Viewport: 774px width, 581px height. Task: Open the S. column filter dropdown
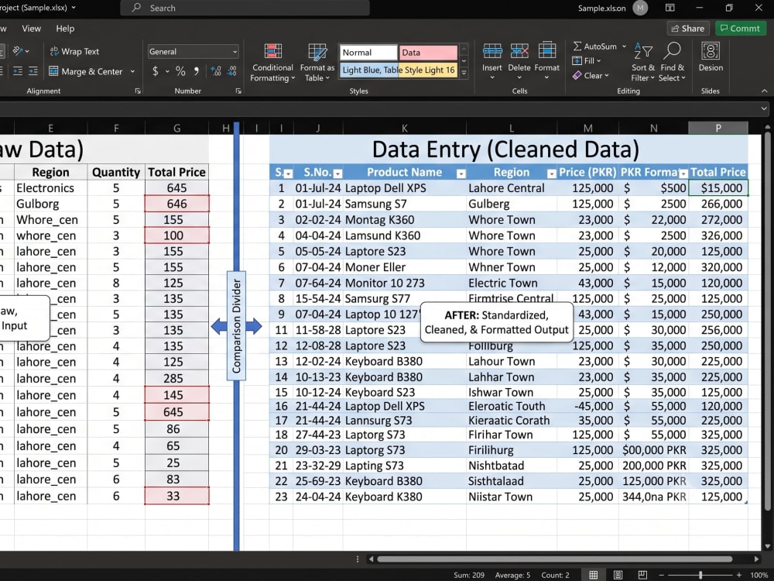[x=288, y=174]
